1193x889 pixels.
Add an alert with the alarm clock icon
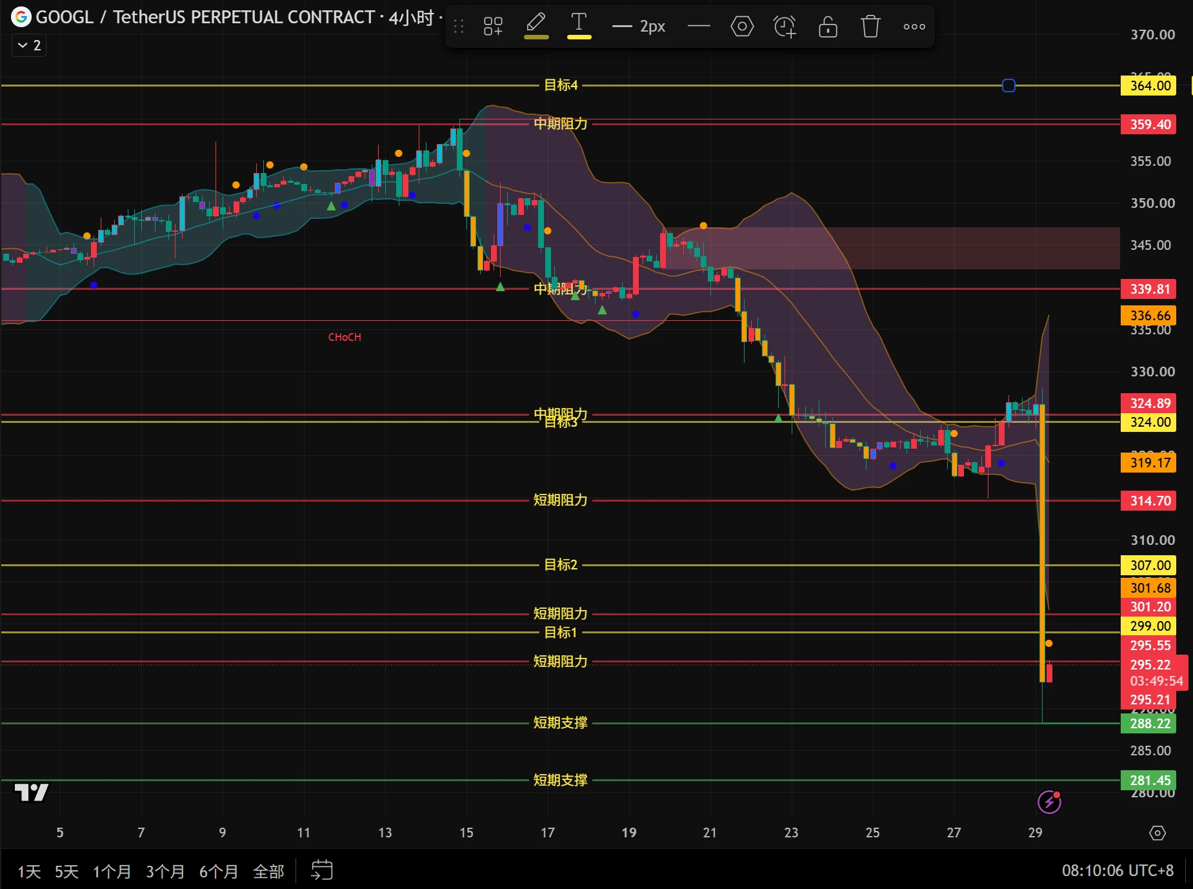point(785,26)
